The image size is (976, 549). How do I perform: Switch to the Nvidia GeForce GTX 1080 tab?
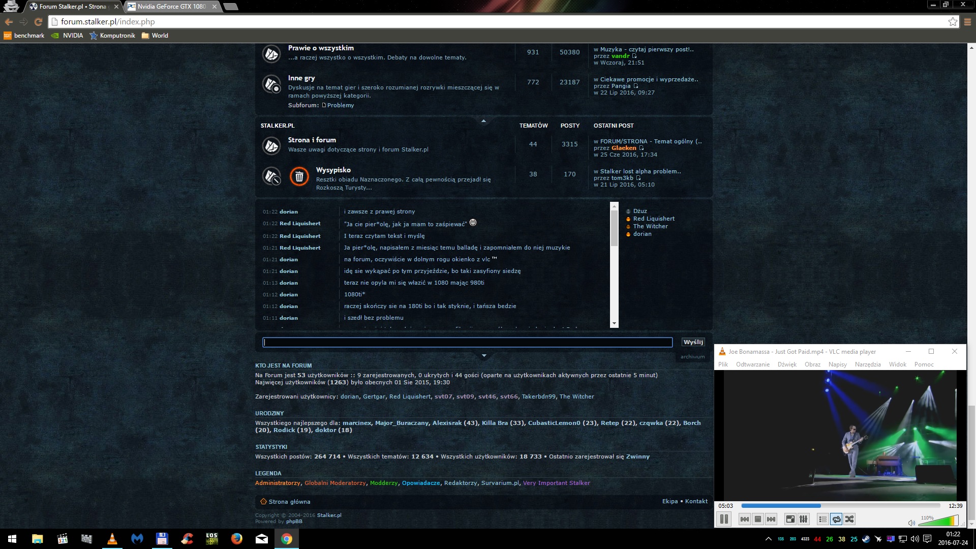point(171,7)
